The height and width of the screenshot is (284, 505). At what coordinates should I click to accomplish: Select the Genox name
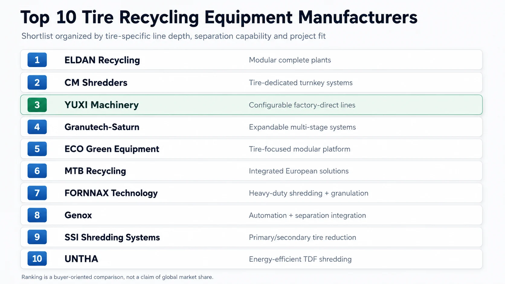tap(78, 215)
